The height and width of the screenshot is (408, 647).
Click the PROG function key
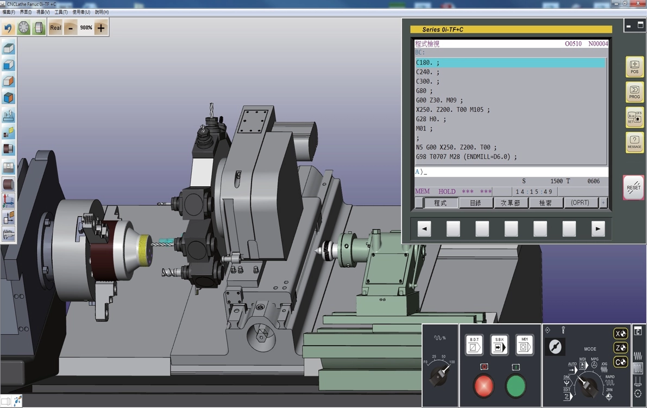[x=634, y=92]
